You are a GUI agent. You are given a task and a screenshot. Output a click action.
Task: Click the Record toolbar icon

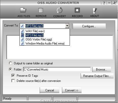[77, 10]
